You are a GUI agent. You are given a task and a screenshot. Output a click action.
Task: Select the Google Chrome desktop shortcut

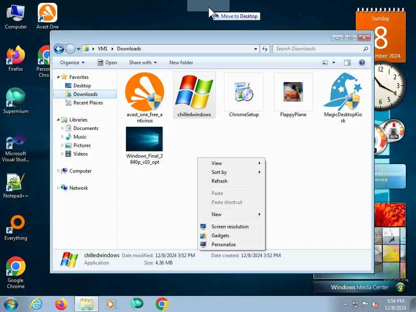point(16,273)
